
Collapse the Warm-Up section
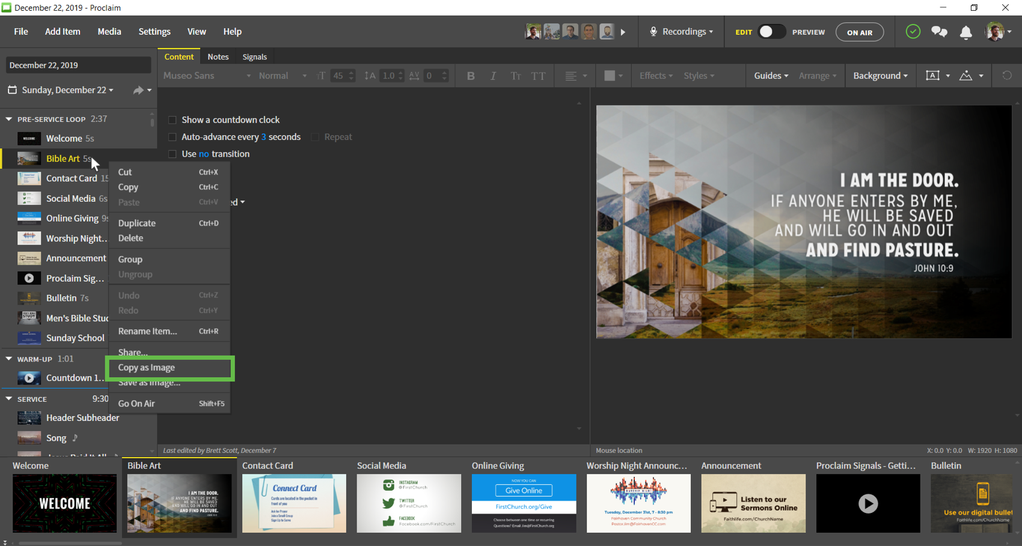pyautogui.click(x=8, y=359)
